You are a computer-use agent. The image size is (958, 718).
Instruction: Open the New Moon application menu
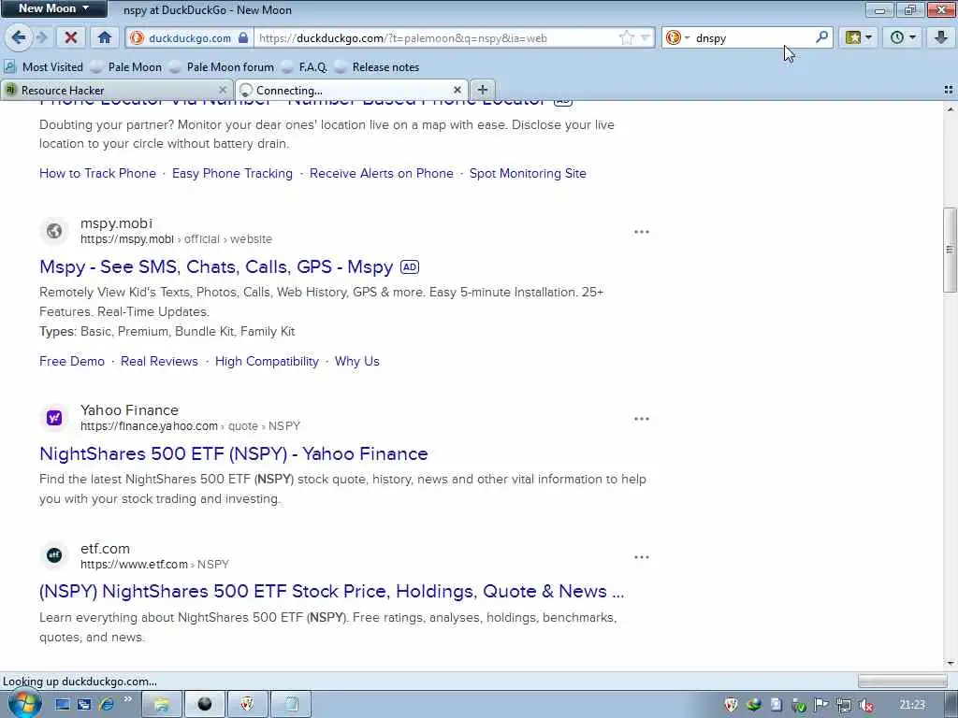(53, 8)
